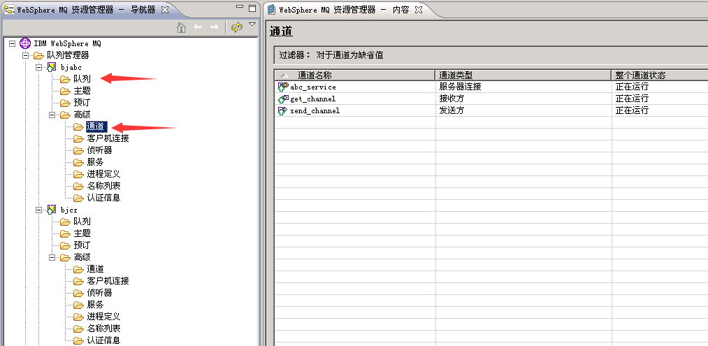Switch to the 导航器 tab

(86, 10)
